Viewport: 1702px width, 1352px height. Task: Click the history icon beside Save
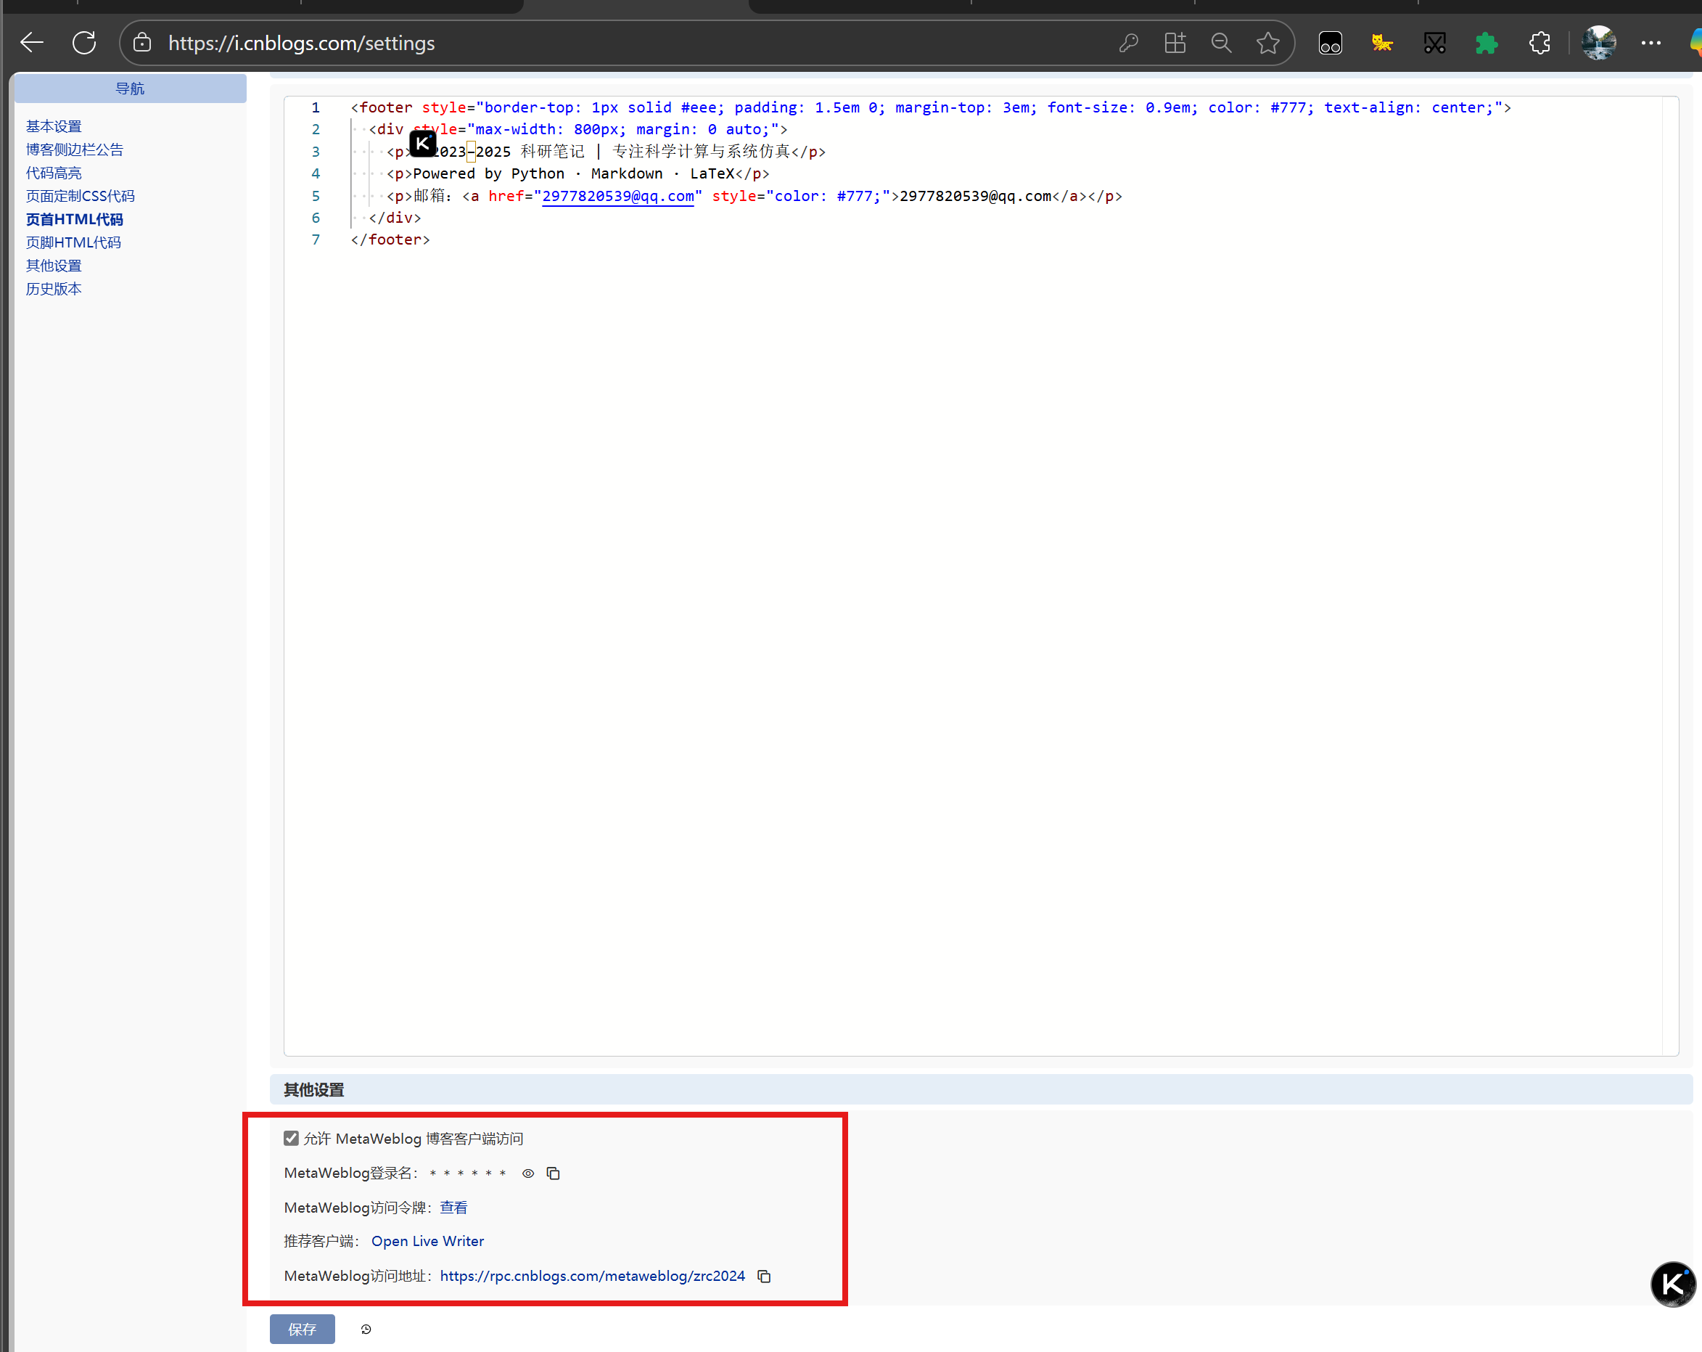366,1329
